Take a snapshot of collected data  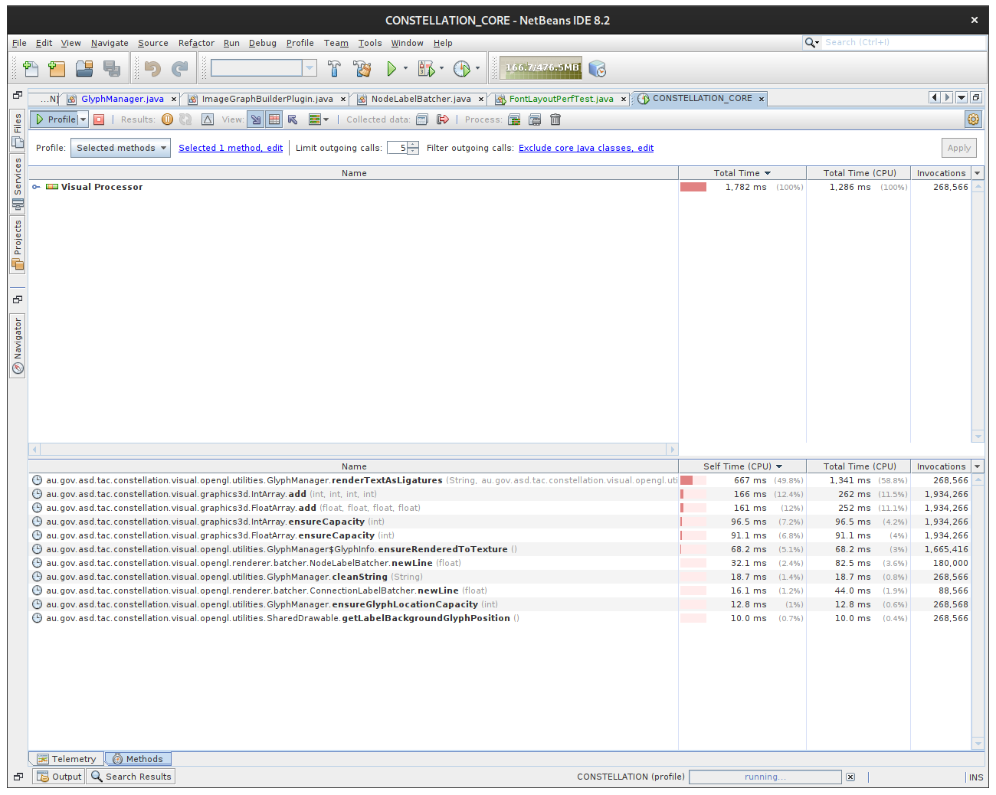pyautogui.click(x=422, y=119)
